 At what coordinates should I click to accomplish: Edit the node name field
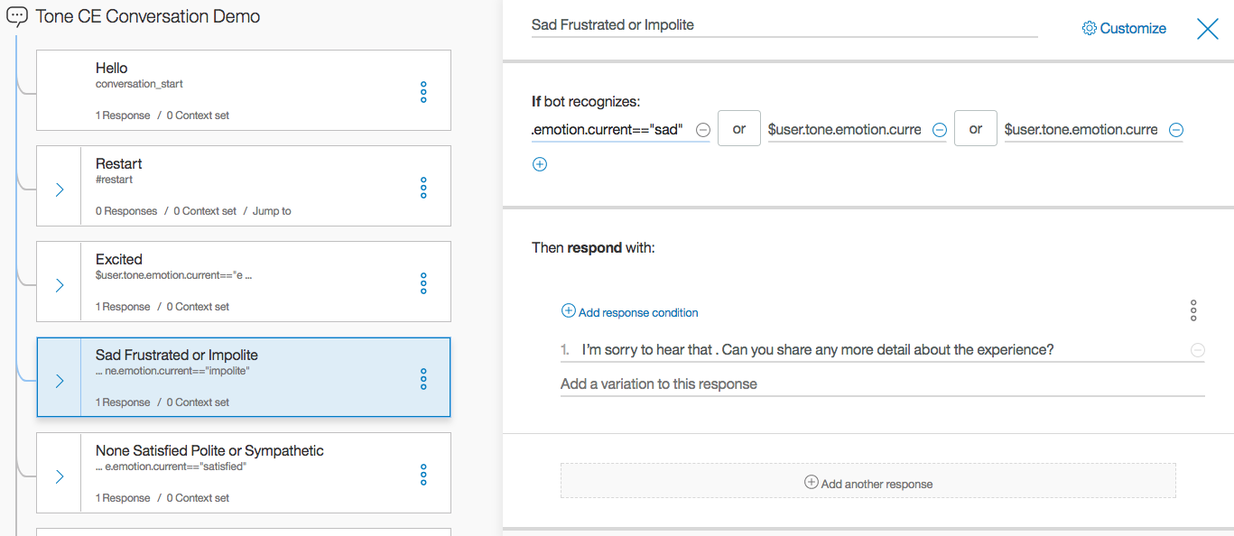tap(784, 25)
